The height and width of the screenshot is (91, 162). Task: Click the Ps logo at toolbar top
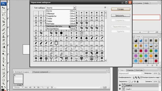click(4, 4)
